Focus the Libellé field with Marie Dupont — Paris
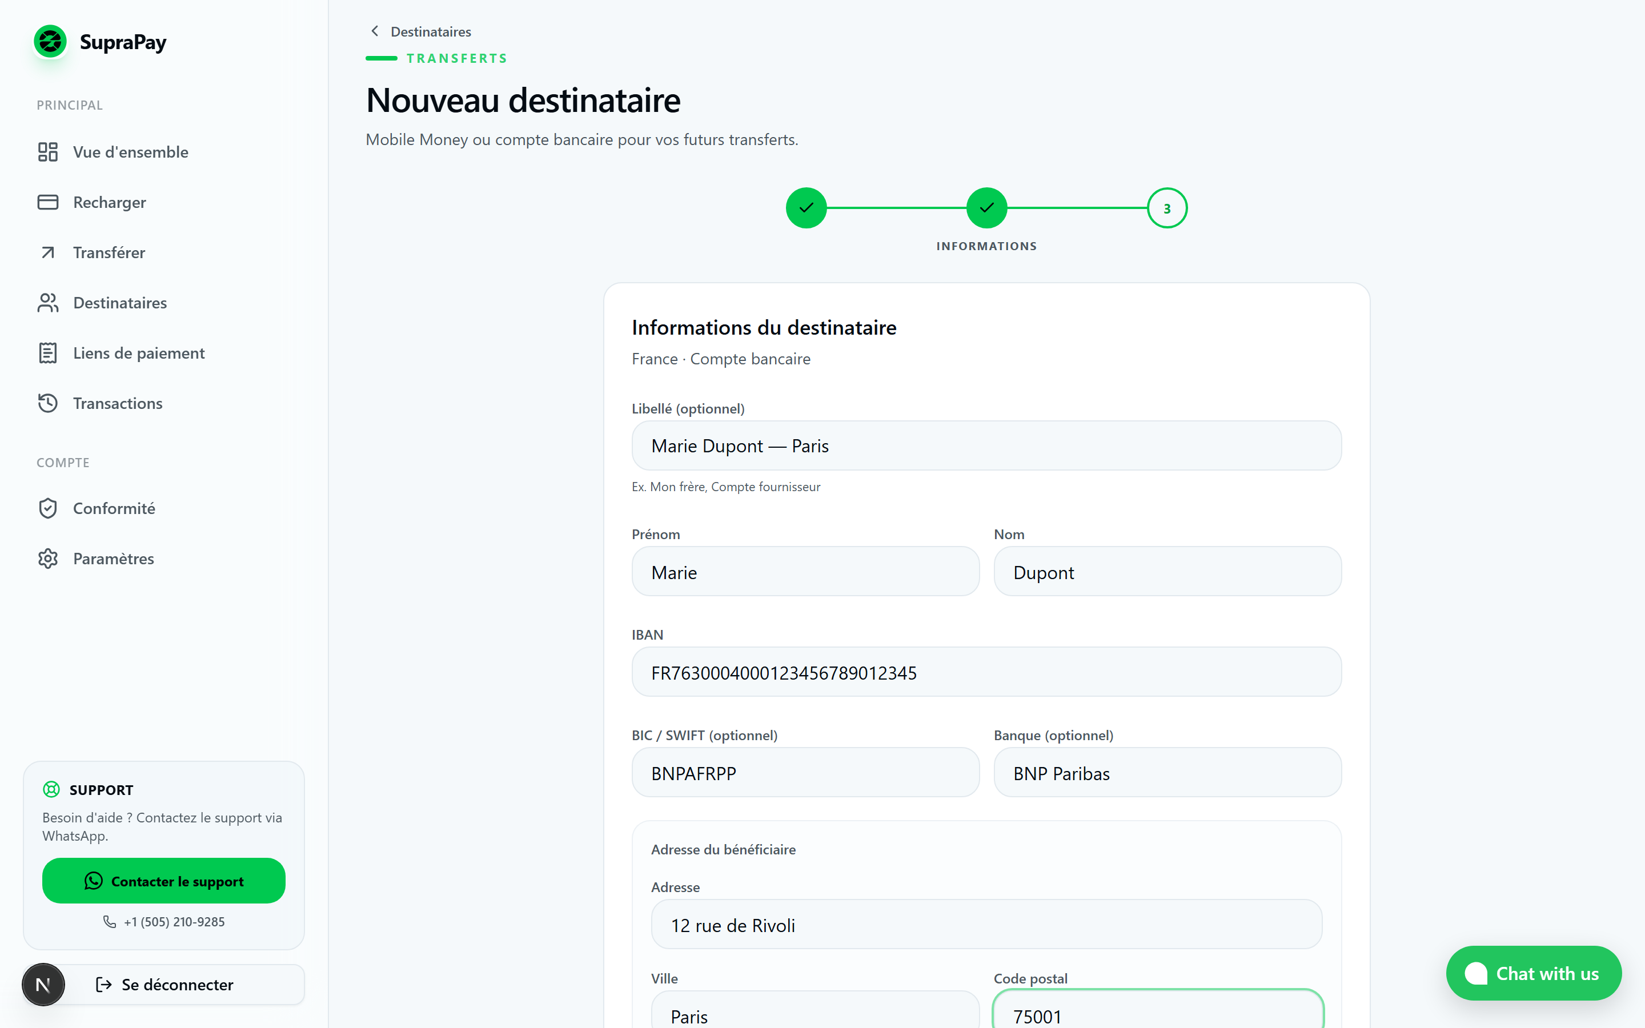This screenshot has width=1645, height=1028. coord(986,445)
